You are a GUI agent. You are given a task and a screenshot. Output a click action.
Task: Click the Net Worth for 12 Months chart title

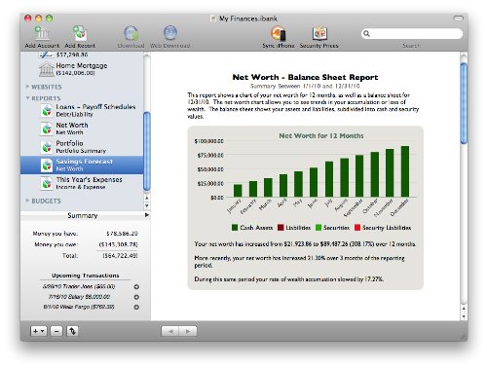click(x=321, y=136)
